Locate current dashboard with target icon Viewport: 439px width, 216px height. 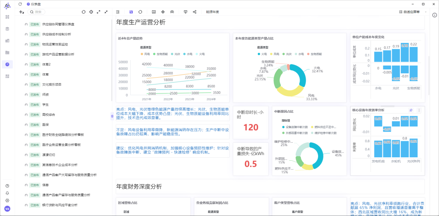point(91,12)
